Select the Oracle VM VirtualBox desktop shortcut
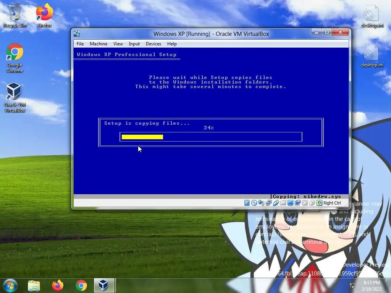Viewport: 391px width, 293px height. coord(15,98)
